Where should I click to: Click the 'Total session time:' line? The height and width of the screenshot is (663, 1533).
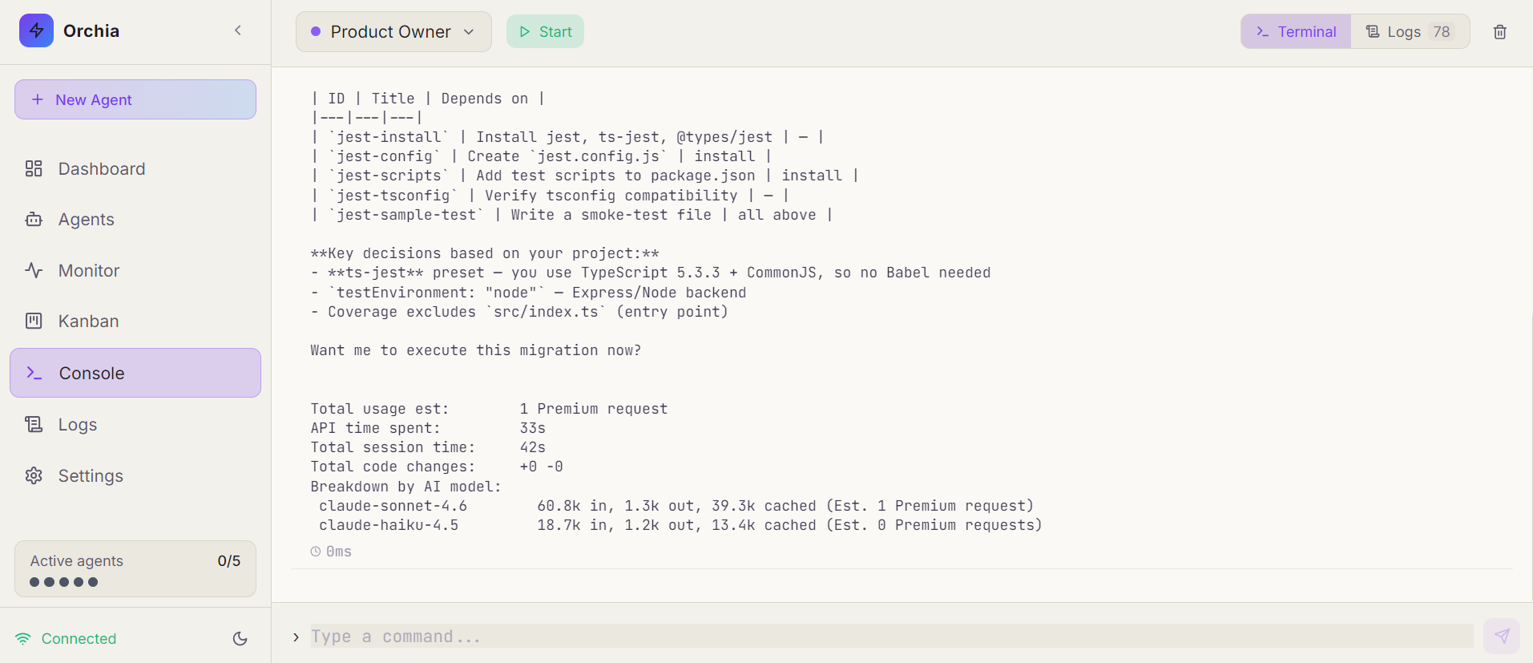point(428,447)
